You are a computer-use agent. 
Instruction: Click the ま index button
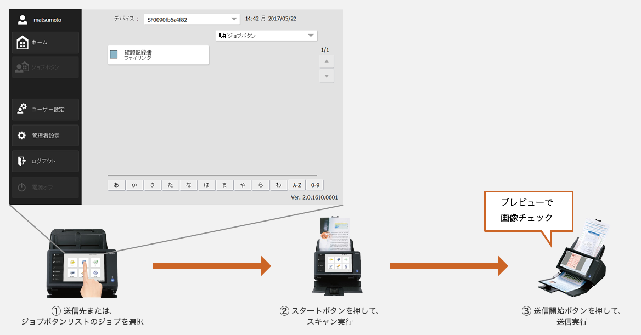tap(224, 185)
